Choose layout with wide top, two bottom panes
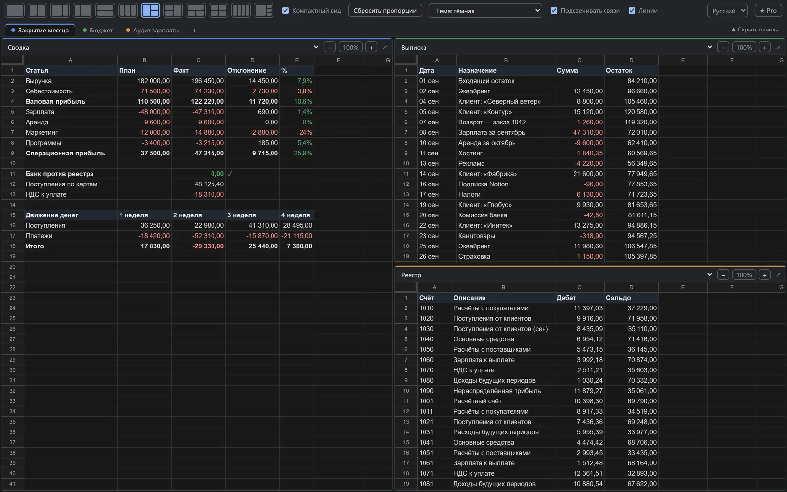Viewport: 787px width, 492px height. click(x=196, y=10)
